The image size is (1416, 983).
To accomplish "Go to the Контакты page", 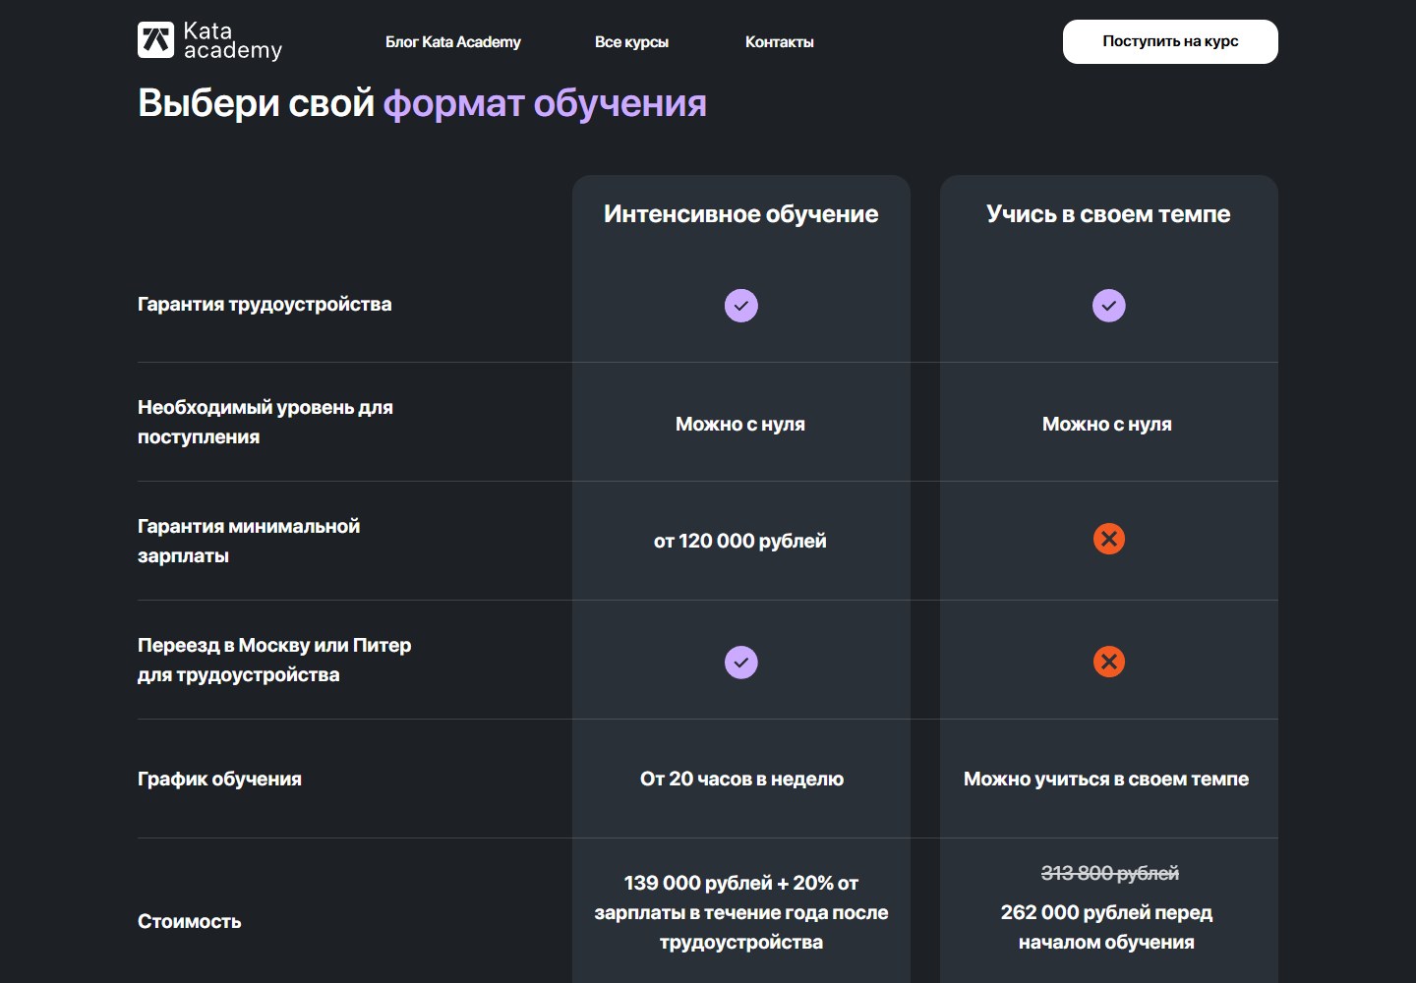I will point(780,42).
